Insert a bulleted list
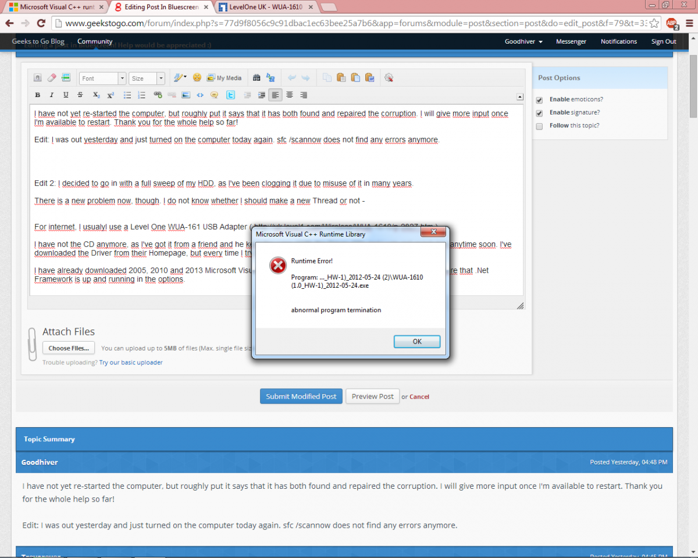The height and width of the screenshot is (558, 698). pos(127,95)
